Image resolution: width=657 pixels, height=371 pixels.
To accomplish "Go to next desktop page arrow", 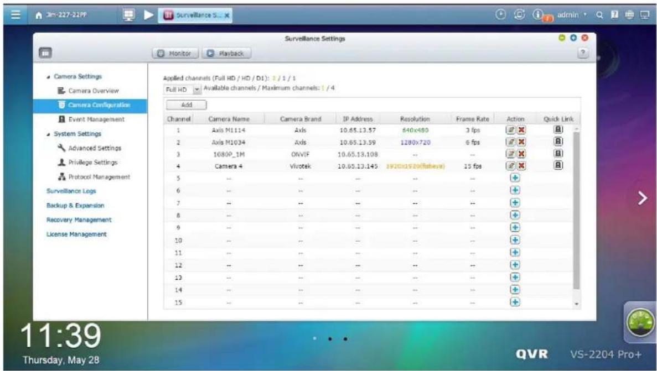I will tap(643, 197).
